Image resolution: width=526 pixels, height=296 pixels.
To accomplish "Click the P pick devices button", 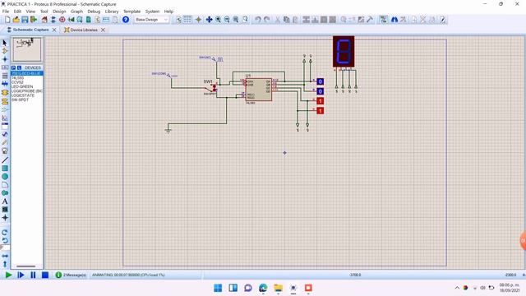I will (x=13, y=67).
